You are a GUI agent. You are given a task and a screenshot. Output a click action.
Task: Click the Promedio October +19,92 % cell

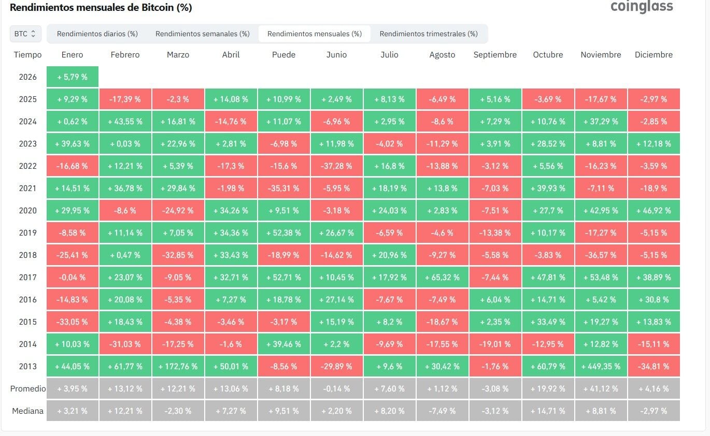(x=548, y=388)
